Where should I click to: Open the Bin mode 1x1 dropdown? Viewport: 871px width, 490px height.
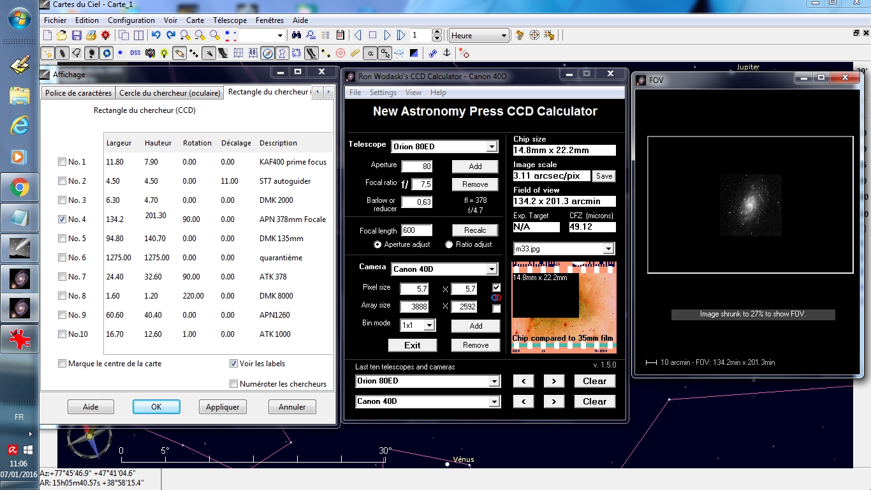pyautogui.click(x=430, y=325)
